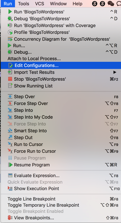This screenshot has width=121, height=223.
Task: Click the green Run 'BlogsToWordpress' icon
Action: pos(10,12)
